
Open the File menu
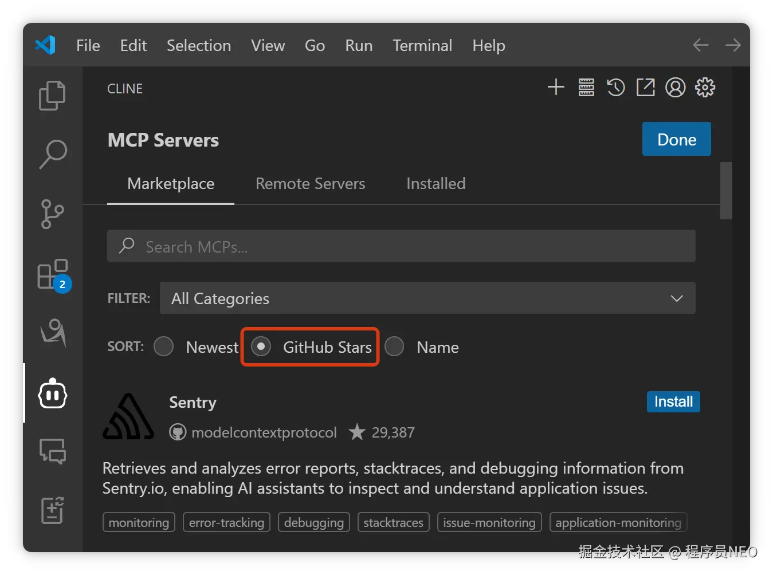tap(88, 45)
